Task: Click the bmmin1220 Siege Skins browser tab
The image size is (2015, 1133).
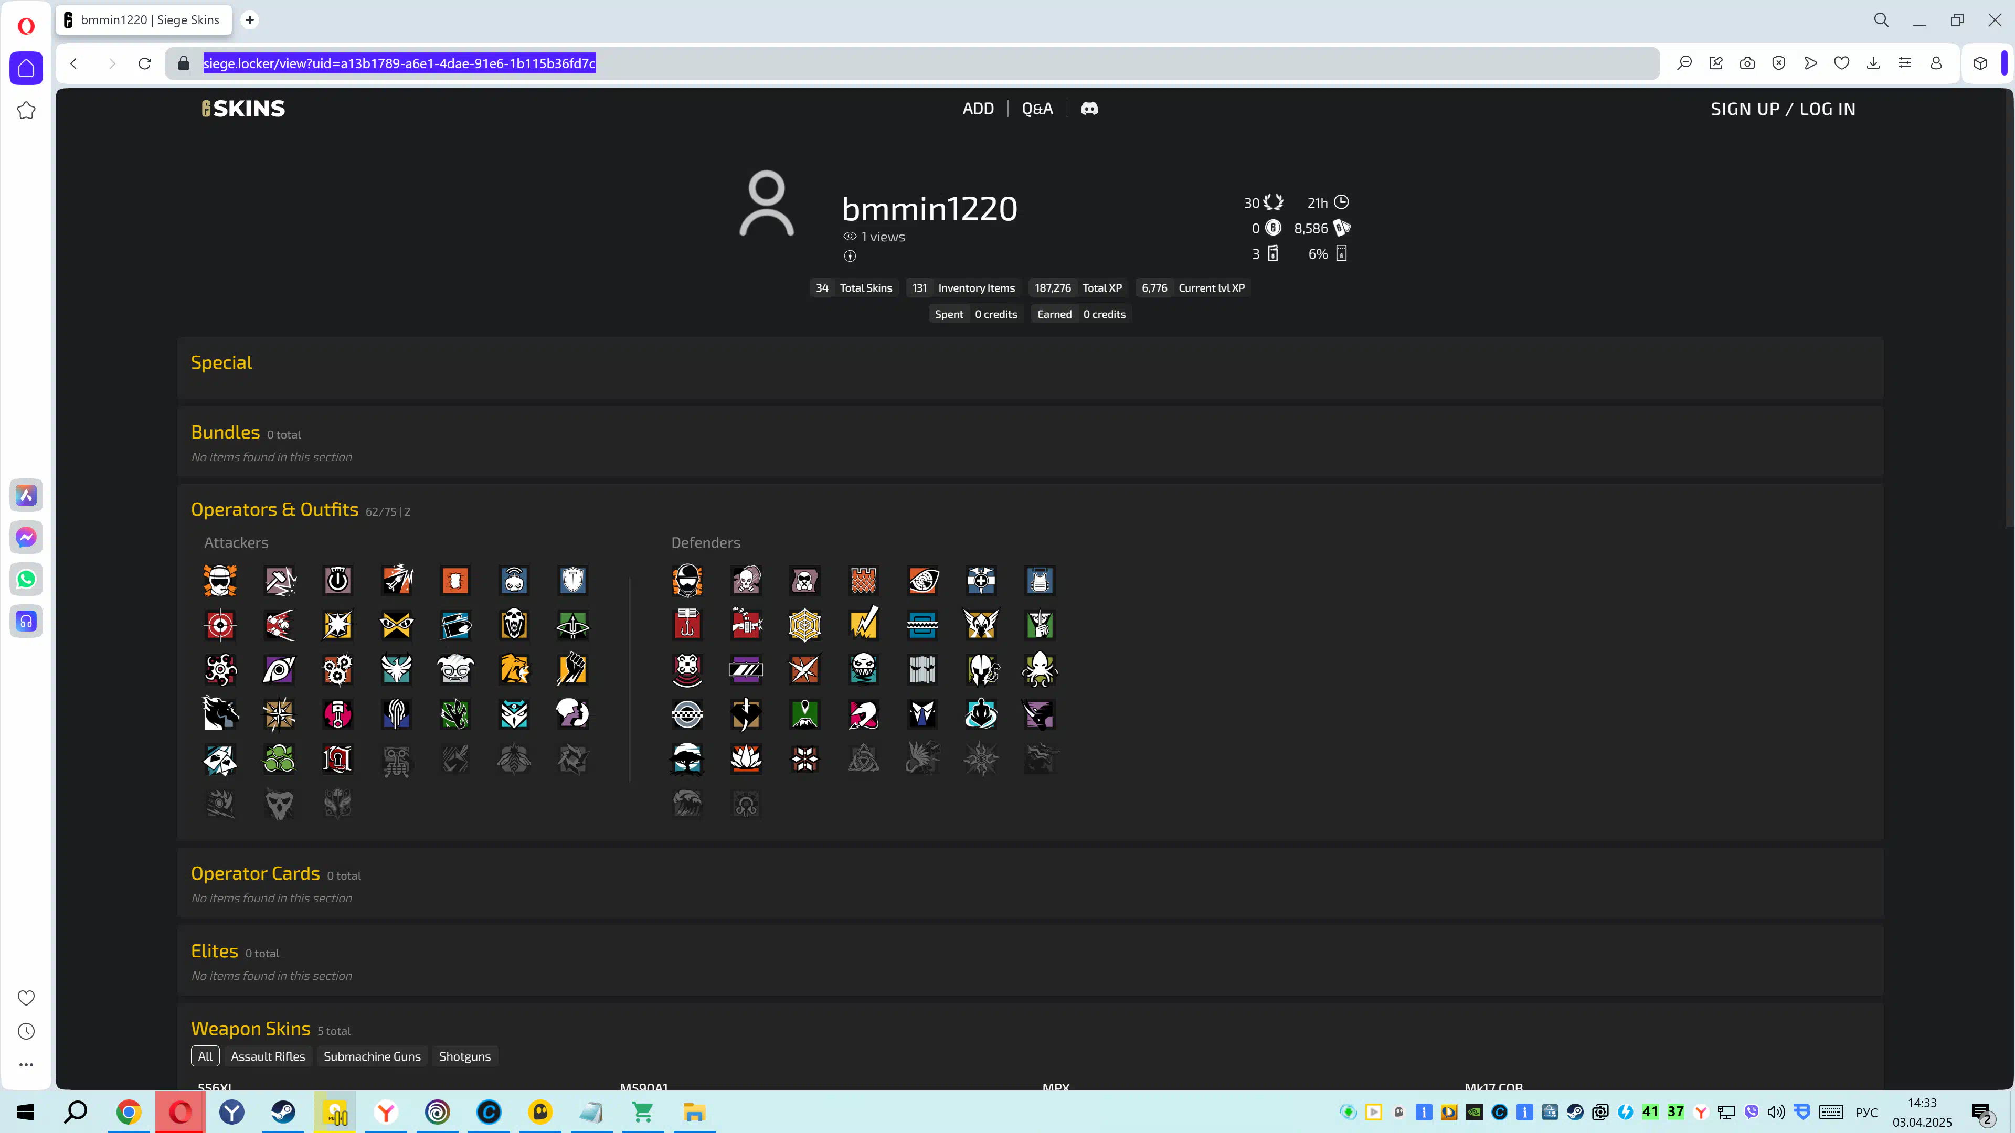Action: pos(144,19)
